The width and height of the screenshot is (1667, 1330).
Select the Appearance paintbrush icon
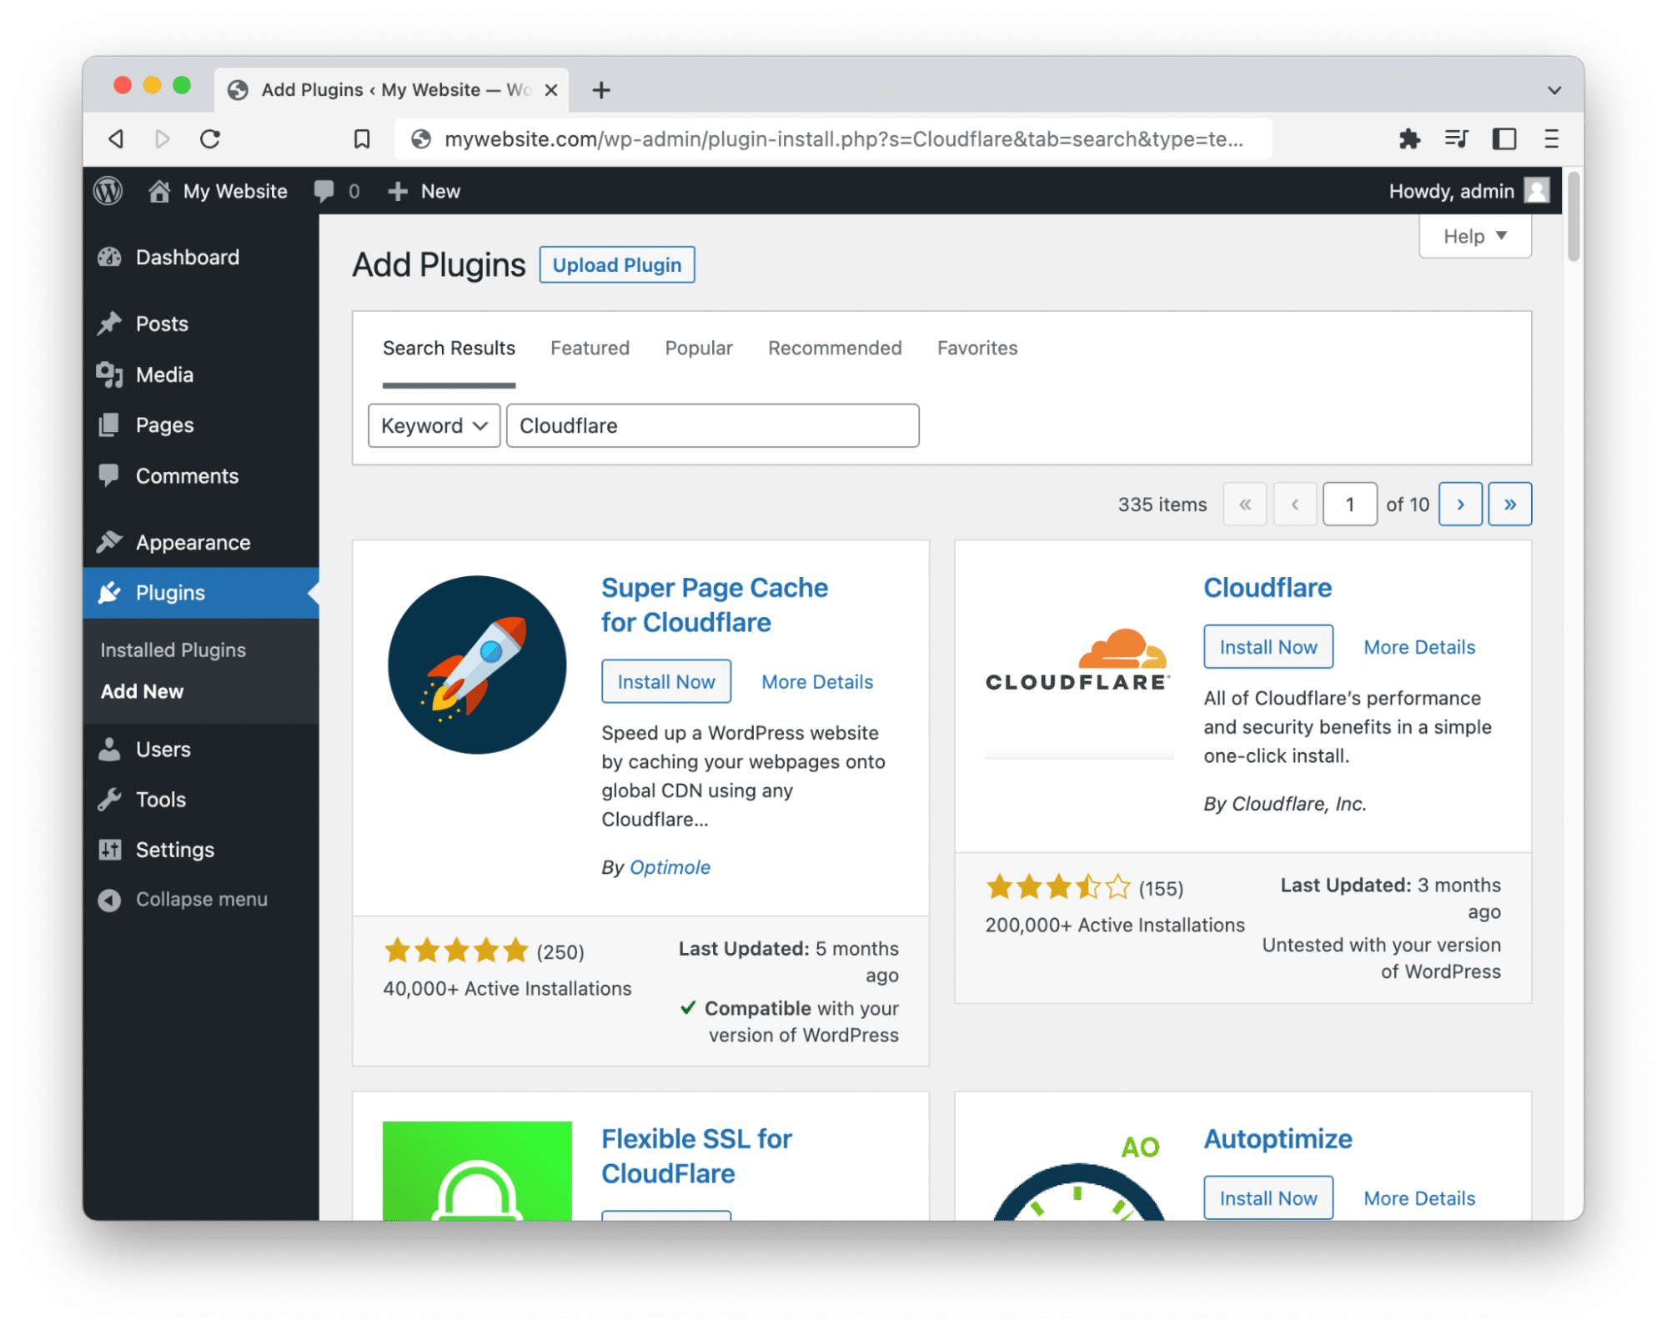click(110, 542)
